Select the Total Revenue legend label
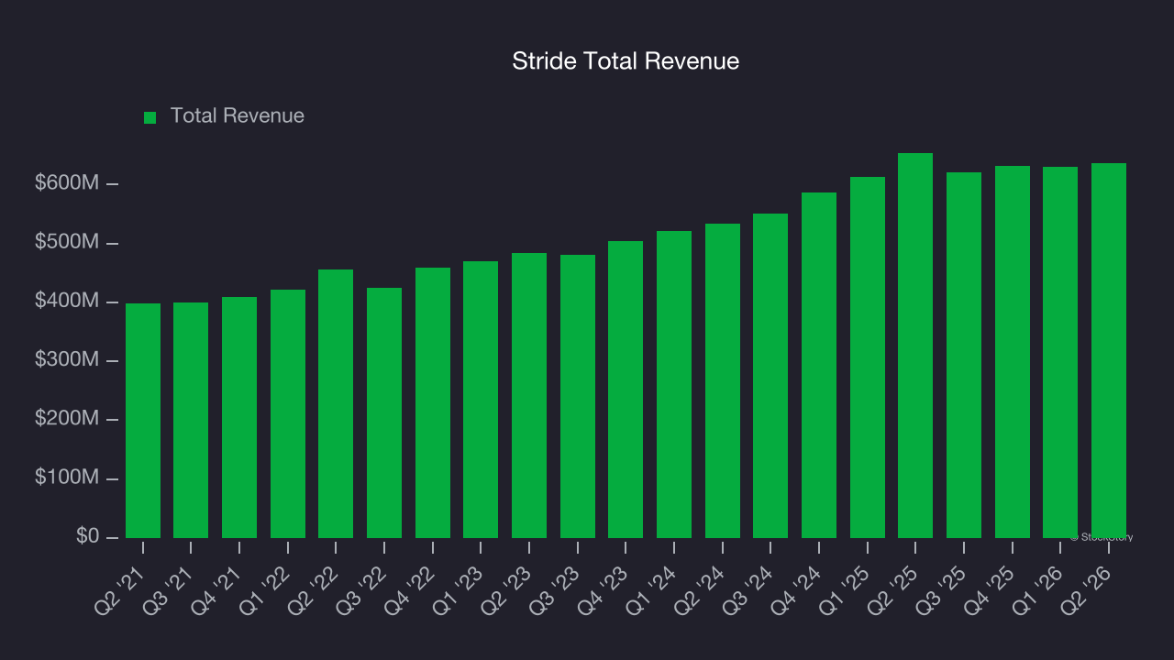The width and height of the screenshot is (1174, 660). click(238, 116)
